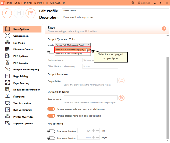The width and height of the screenshot is (170, 143).
Task: Click the Compression arrows icon
Action: click(x=8, y=36)
